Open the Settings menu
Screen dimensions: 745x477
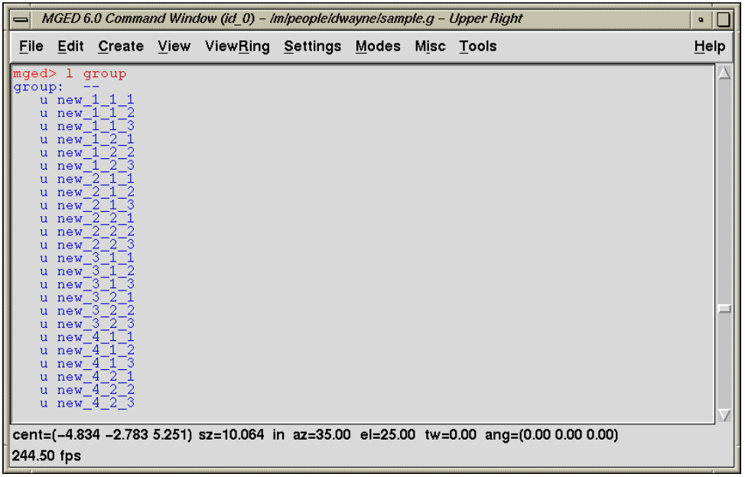coord(312,47)
